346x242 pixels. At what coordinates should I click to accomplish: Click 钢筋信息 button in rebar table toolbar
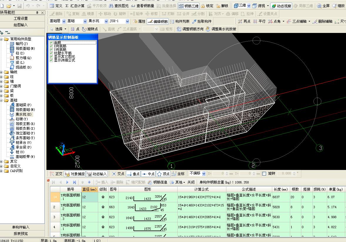[x=158, y=182]
